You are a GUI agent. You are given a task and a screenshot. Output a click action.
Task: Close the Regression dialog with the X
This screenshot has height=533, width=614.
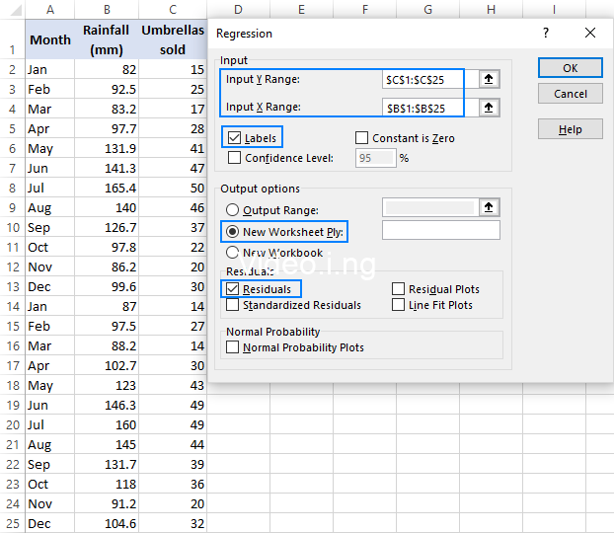(x=590, y=33)
